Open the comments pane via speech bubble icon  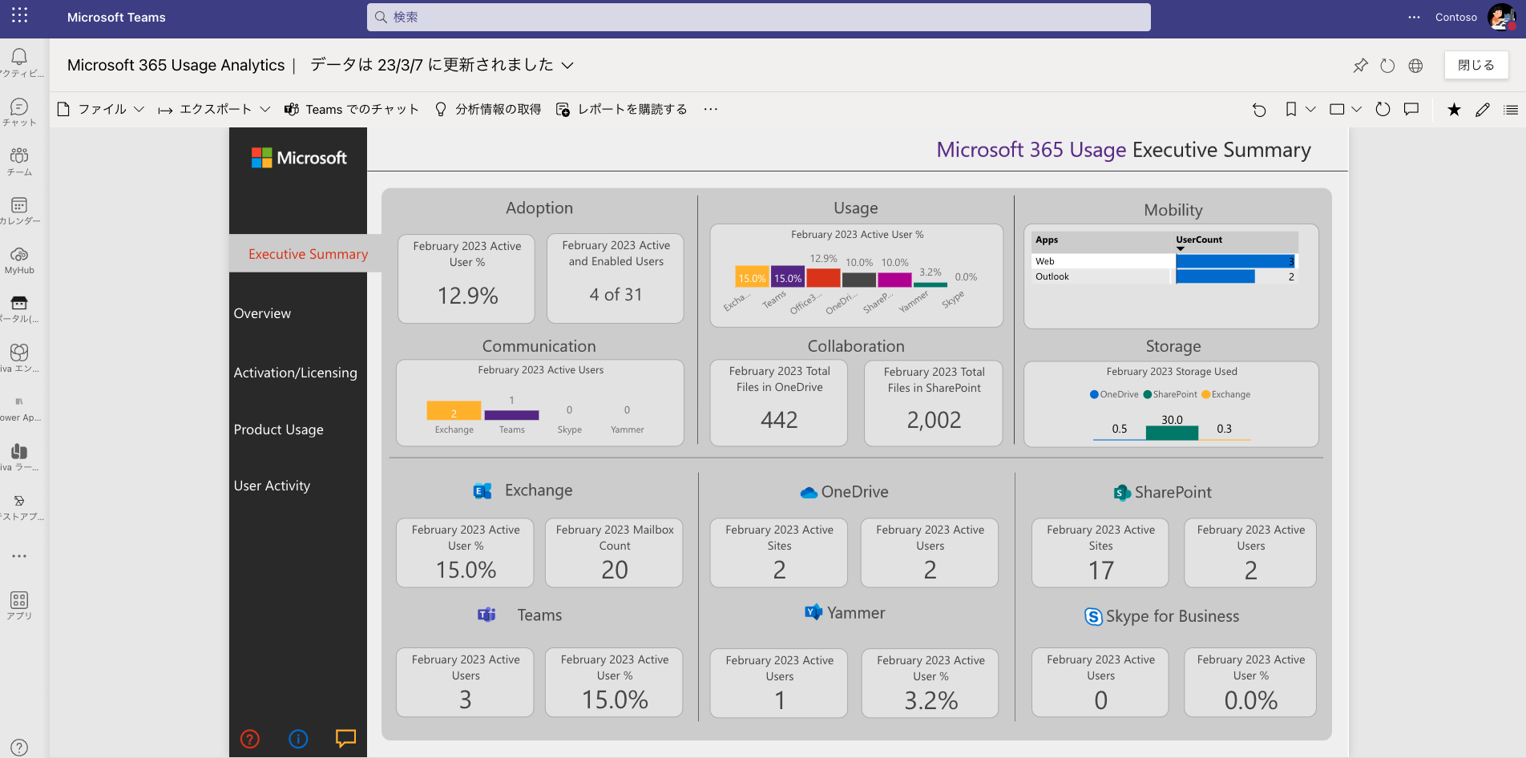click(1411, 109)
